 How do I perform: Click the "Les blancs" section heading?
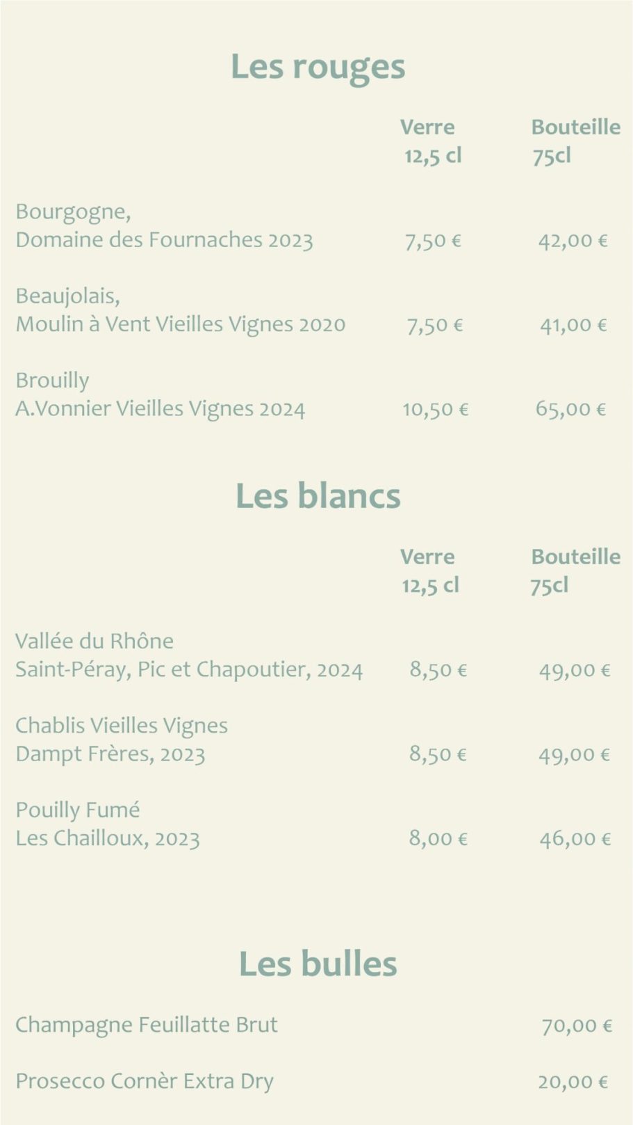click(x=318, y=496)
